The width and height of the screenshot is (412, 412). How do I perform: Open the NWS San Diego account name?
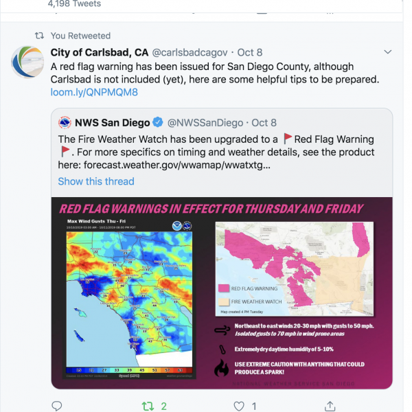(112, 123)
